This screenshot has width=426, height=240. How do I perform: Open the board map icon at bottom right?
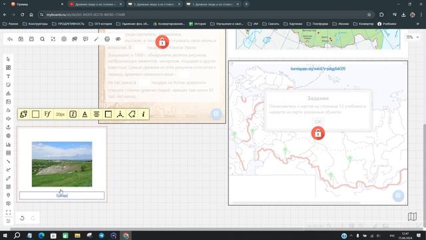[412, 217]
